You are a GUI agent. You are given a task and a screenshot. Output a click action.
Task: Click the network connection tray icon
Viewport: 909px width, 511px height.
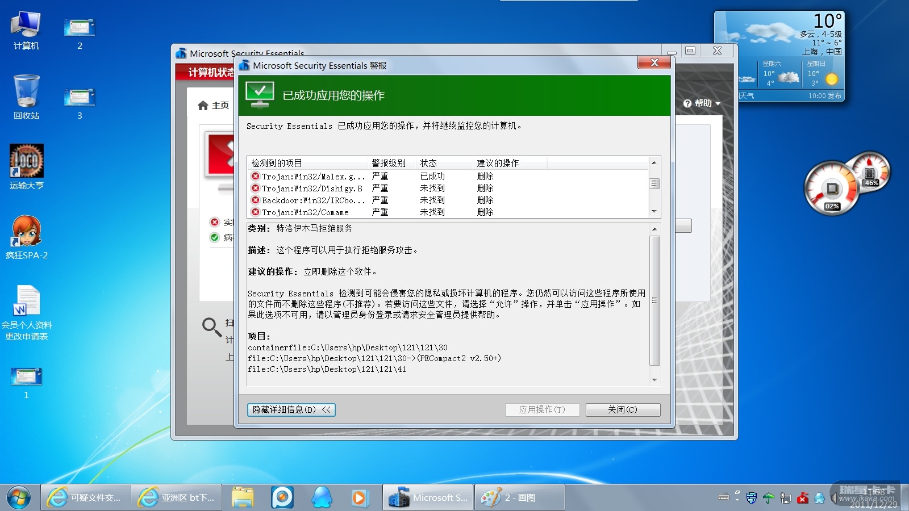coord(785,498)
